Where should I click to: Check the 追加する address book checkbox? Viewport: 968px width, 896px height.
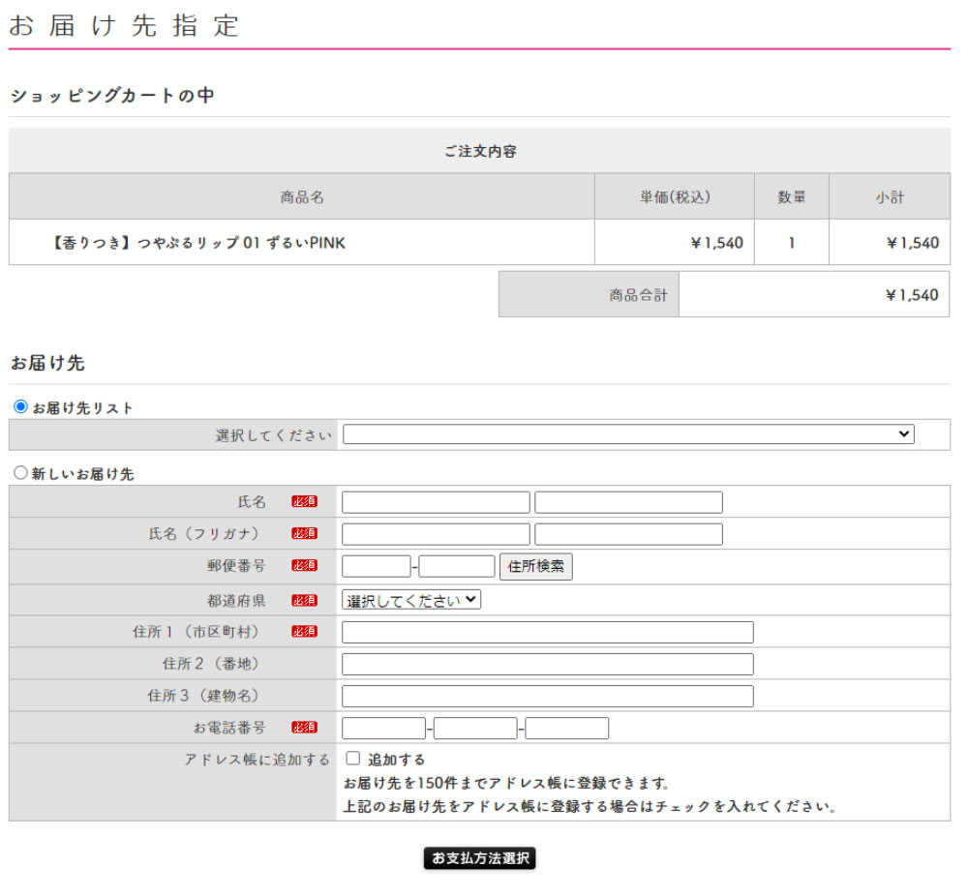click(353, 759)
